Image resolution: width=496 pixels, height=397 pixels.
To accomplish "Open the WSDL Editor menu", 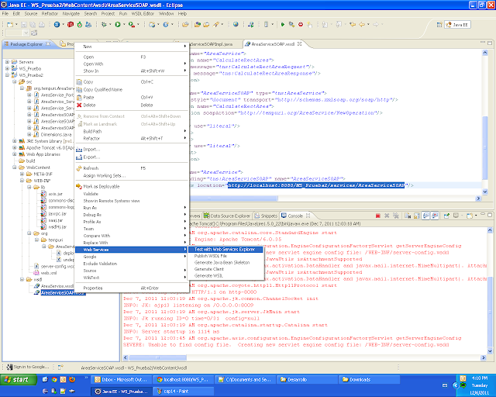I will 143,14.
